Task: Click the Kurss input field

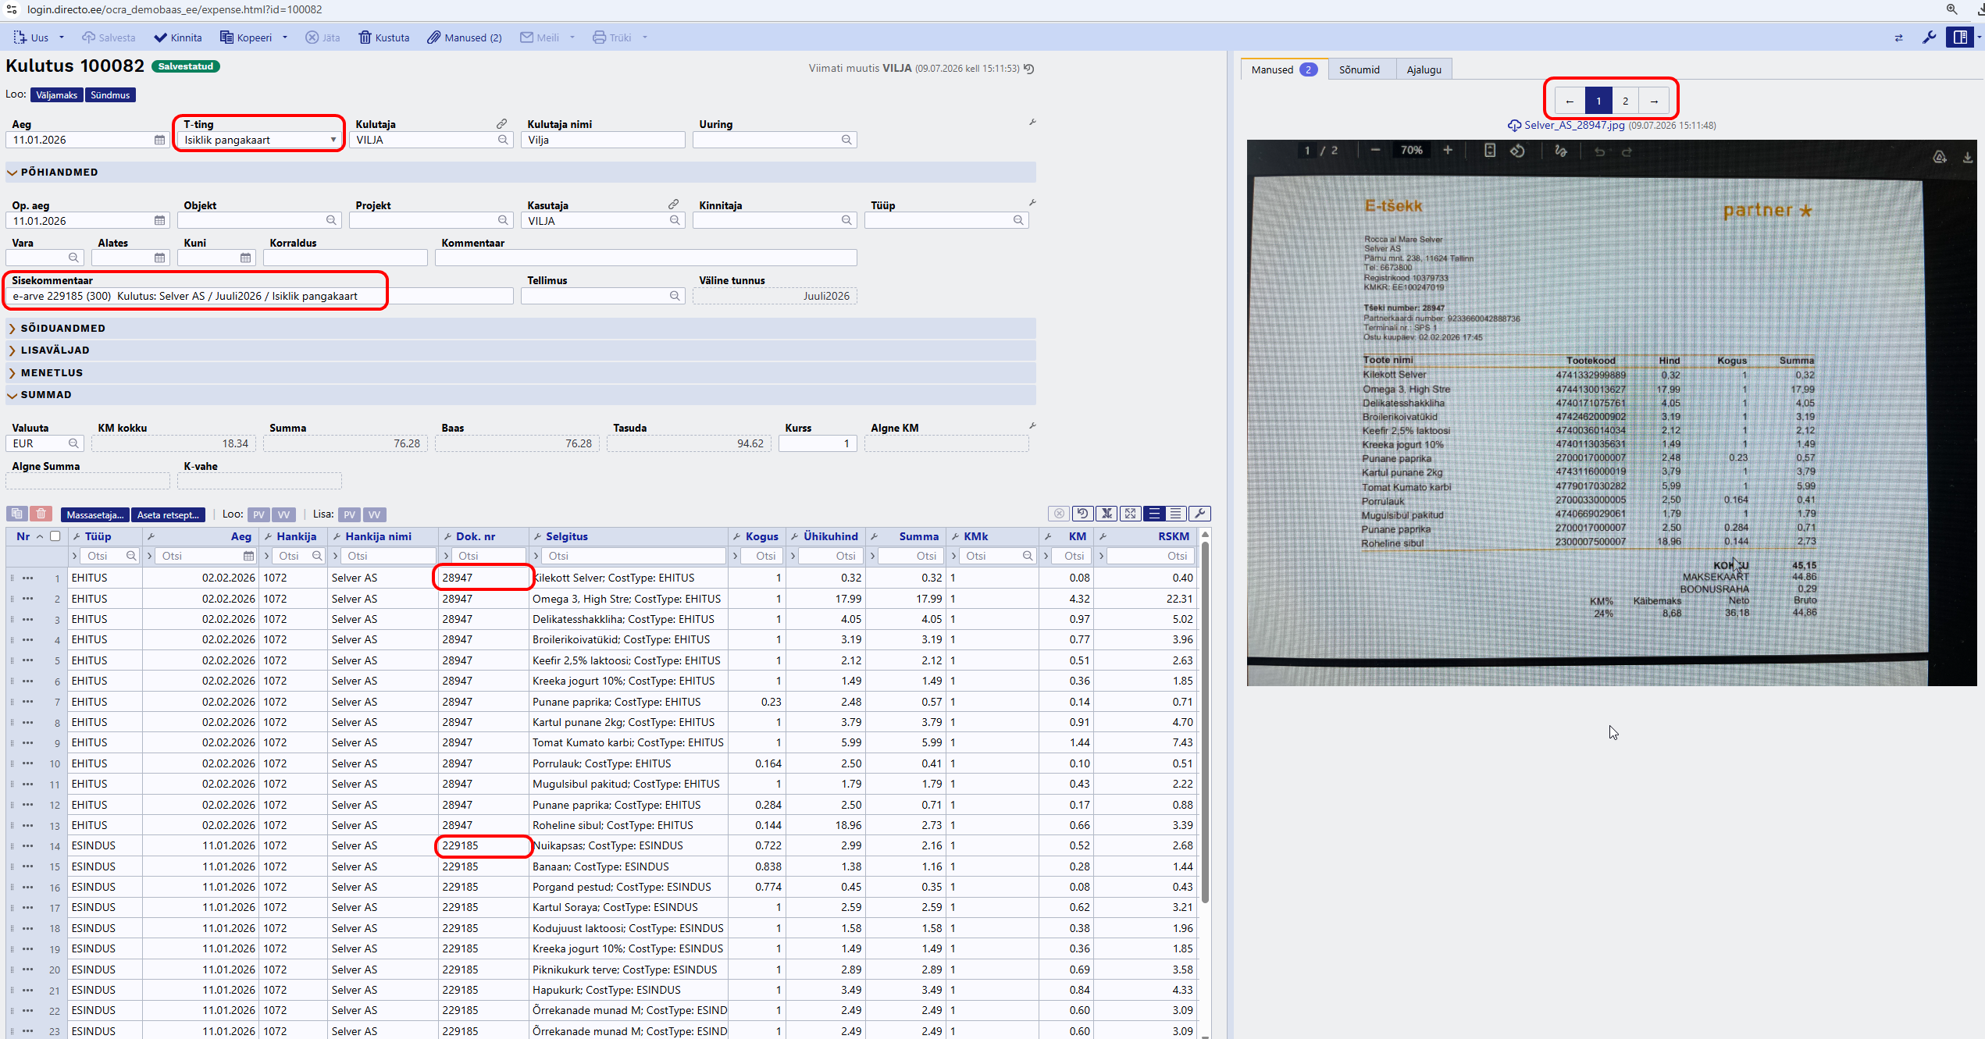Action: [x=818, y=443]
